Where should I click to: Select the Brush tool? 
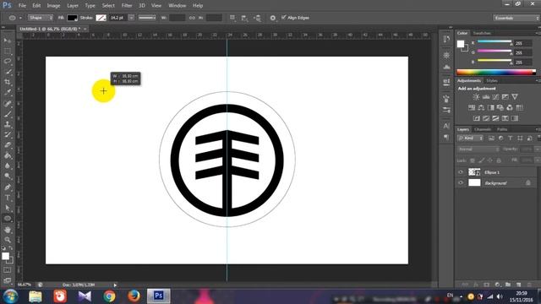[x=8, y=114]
